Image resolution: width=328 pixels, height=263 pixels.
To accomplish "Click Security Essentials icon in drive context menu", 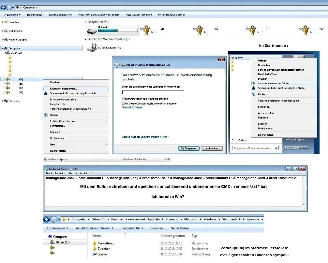I will click(46, 93).
